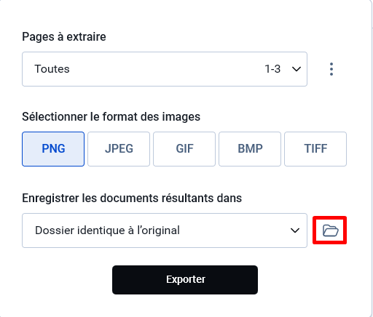Select JPEG image format

(119, 149)
